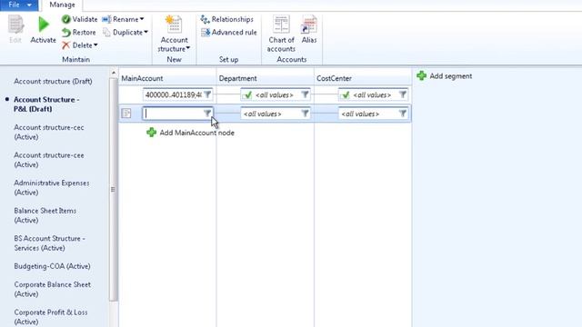Click the Rename icon

pyautogui.click(x=106, y=19)
